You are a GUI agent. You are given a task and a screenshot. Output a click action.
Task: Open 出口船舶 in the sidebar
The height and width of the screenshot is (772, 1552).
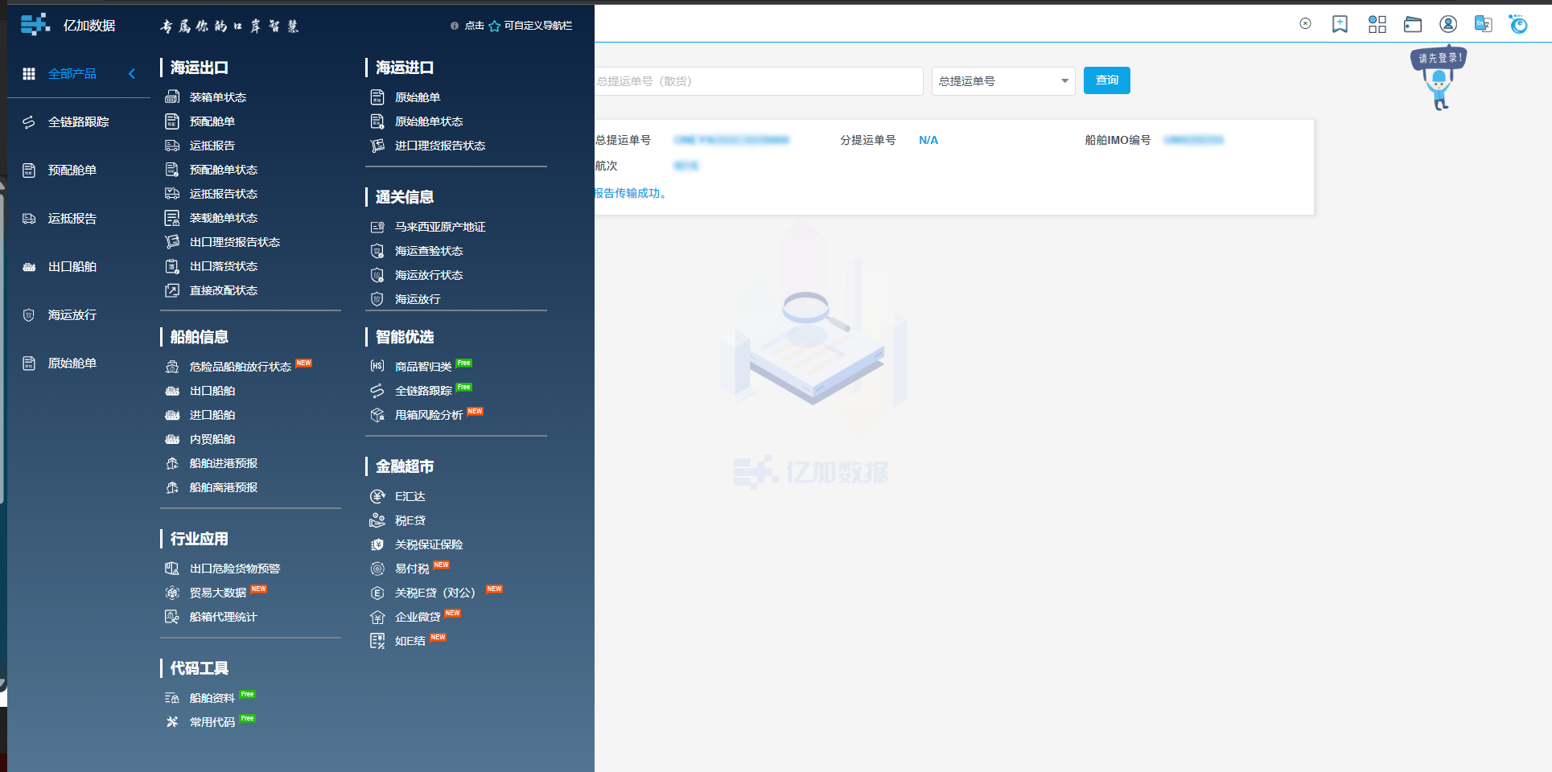[x=72, y=267]
